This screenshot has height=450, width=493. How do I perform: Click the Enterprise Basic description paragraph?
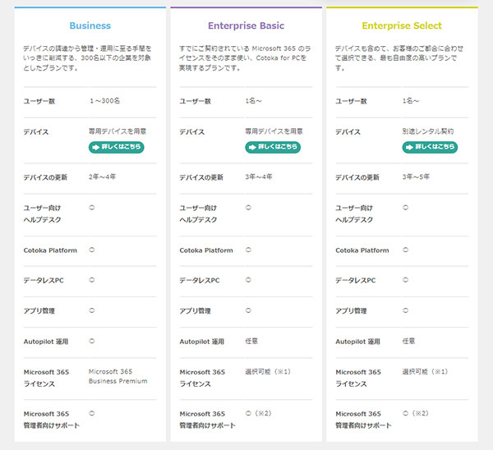click(x=245, y=58)
